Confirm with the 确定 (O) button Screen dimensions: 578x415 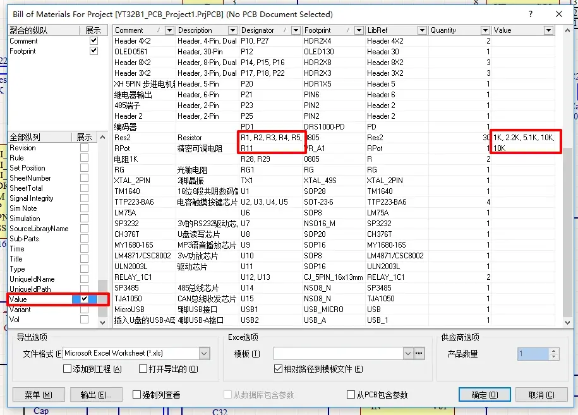coord(485,395)
